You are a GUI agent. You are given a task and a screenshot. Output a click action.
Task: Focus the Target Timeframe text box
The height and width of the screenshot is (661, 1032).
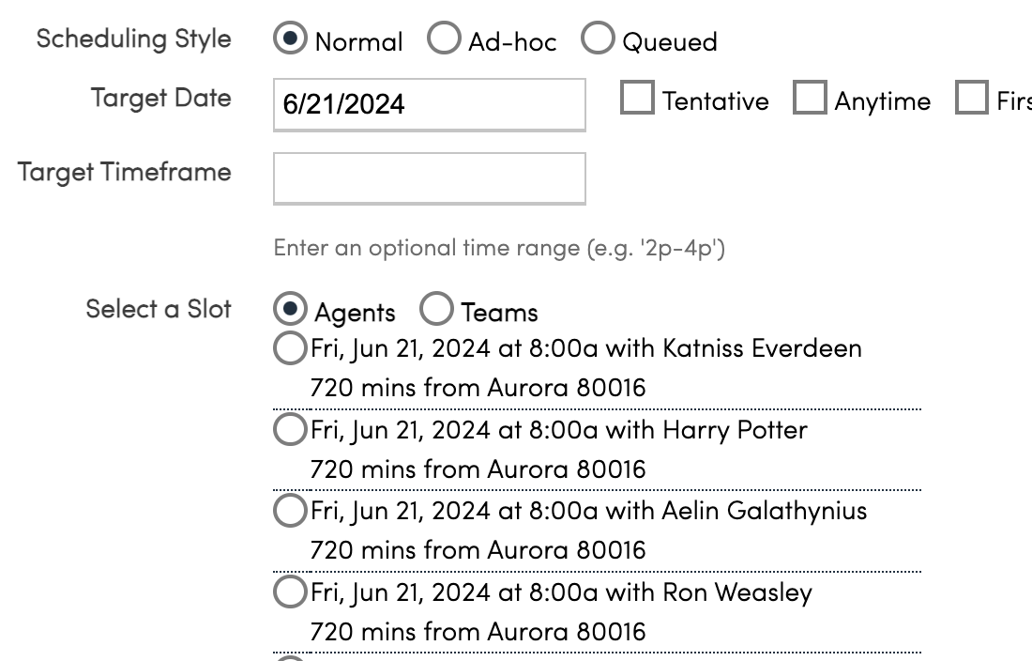click(x=429, y=178)
